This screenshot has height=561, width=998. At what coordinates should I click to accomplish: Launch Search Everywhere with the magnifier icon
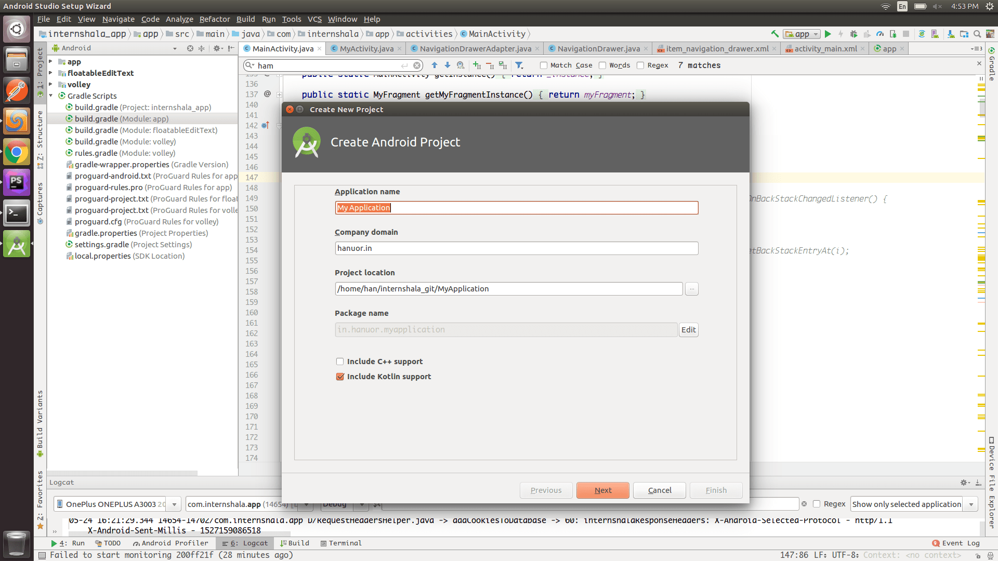(977, 34)
